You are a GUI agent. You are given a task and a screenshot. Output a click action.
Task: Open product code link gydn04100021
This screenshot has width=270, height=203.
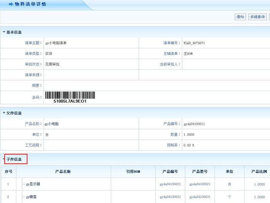[x=170, y=184]
